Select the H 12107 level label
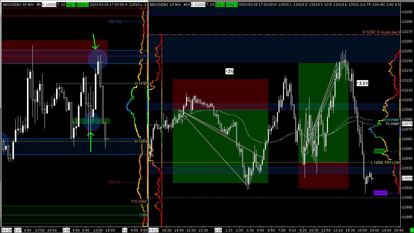The height and width of the screenshot is (233, 414). pos(141,83)
